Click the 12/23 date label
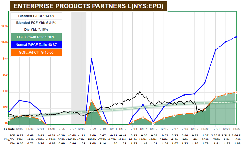The image size is (242, 146). [x=237, y=129]
